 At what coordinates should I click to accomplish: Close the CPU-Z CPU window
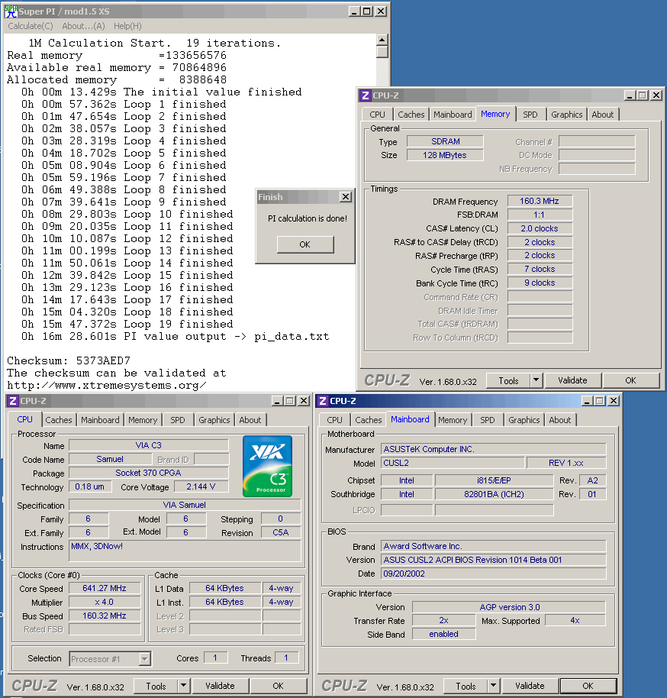tap(304, 401)
